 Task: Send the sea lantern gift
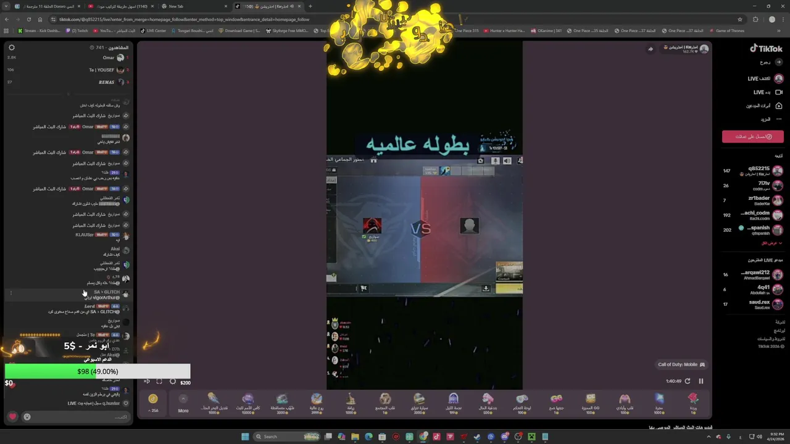click(214, 403)
